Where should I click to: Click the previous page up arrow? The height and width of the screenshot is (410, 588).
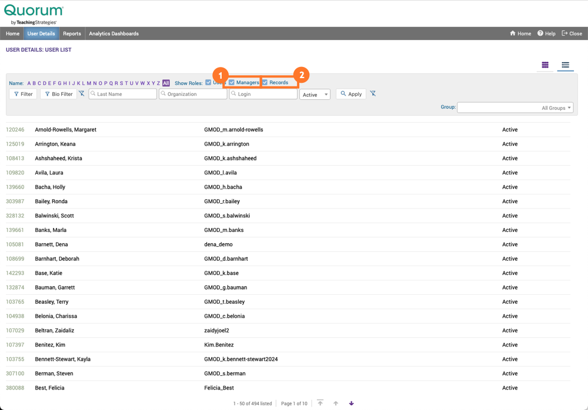point(336,404)
